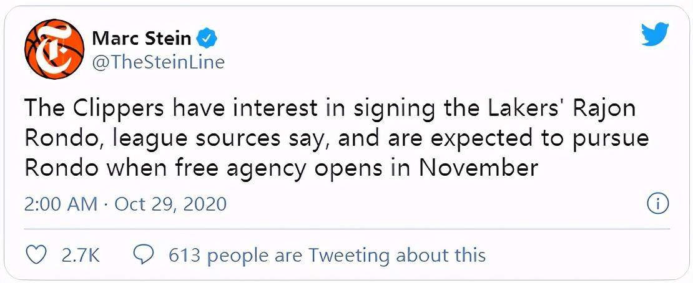Open '613 people are Tweeting about this'
This screenshot has width=693, height=283.
point(327,255)
